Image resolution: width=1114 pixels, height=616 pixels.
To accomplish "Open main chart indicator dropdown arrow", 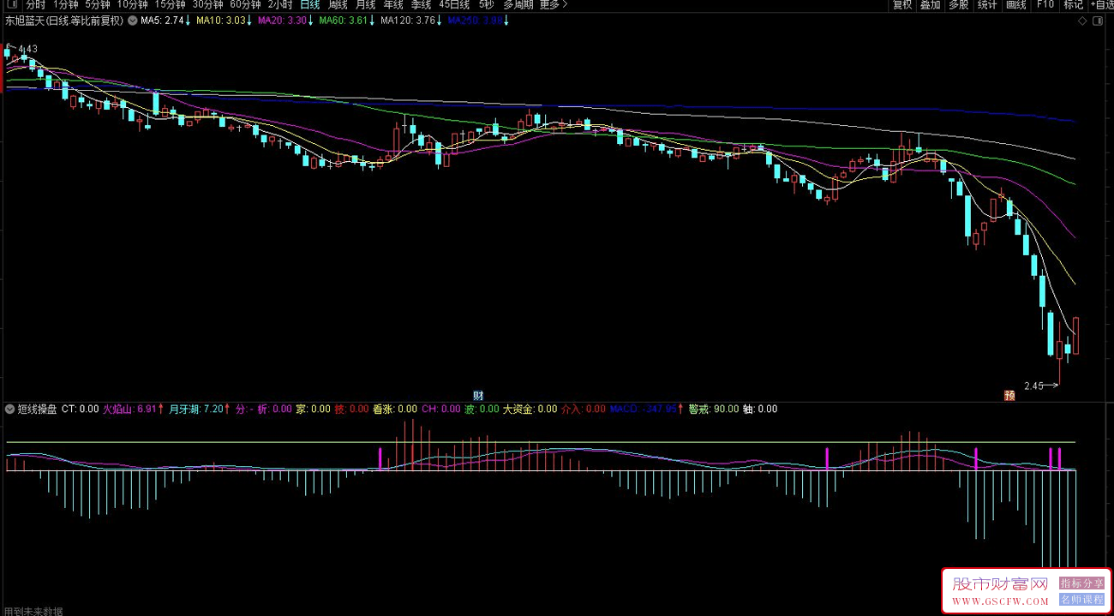I will click(132, 20).
